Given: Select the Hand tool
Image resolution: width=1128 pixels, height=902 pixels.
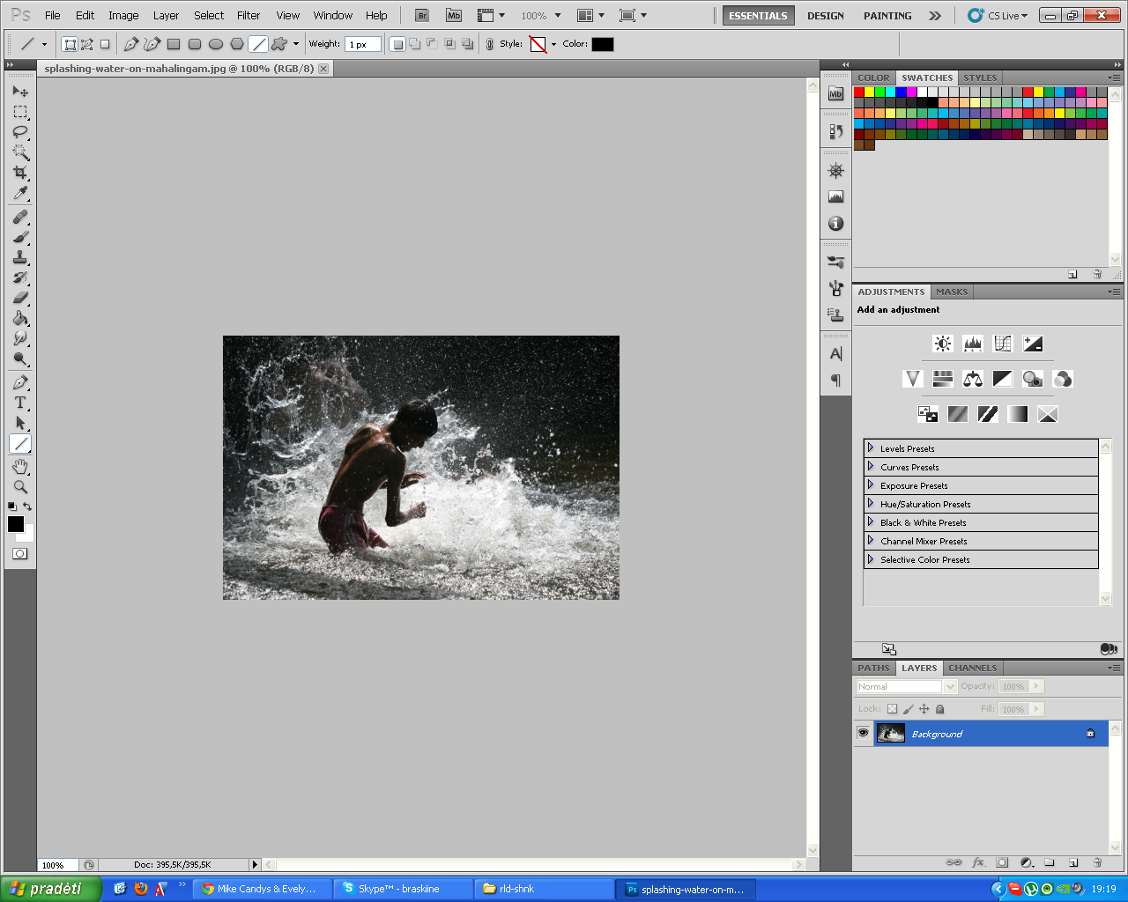Looking at the screenshot, I should coord(20,467).
